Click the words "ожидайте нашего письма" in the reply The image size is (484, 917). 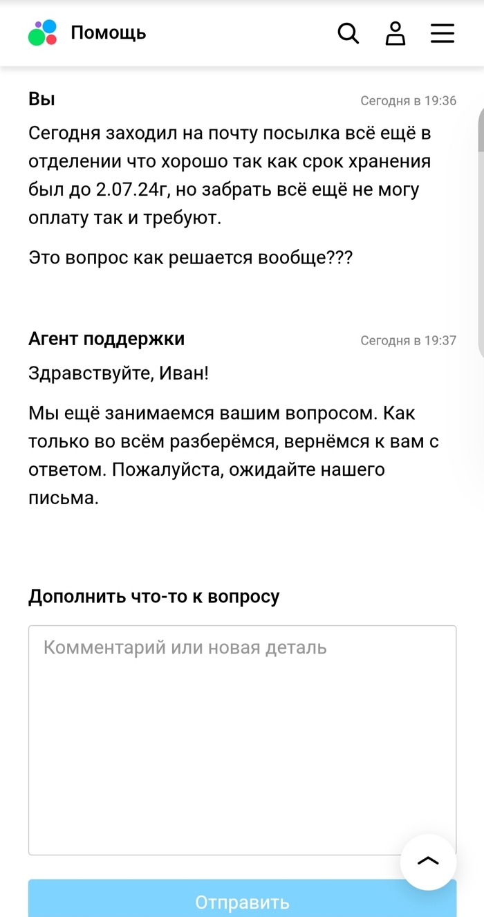click(278, 470)
